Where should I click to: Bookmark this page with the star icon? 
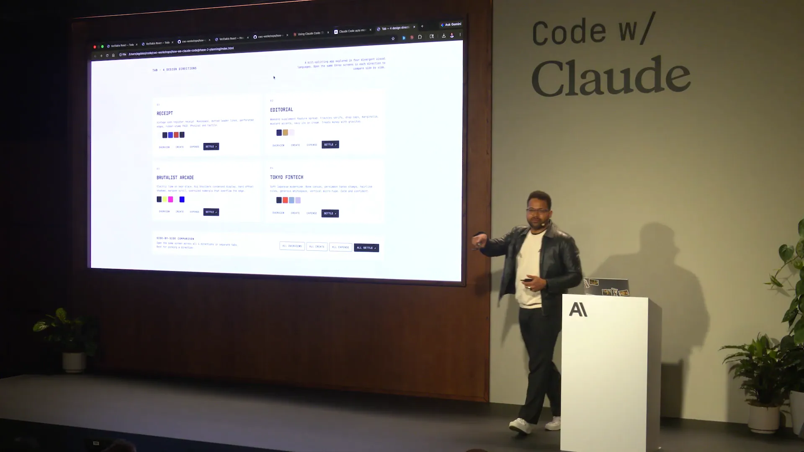[x=393, y=39]
